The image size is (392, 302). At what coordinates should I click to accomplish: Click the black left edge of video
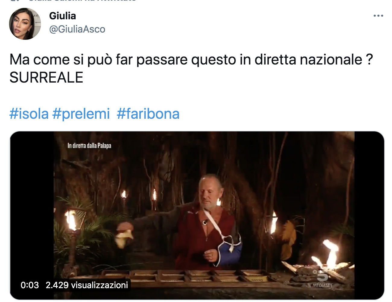32,215
